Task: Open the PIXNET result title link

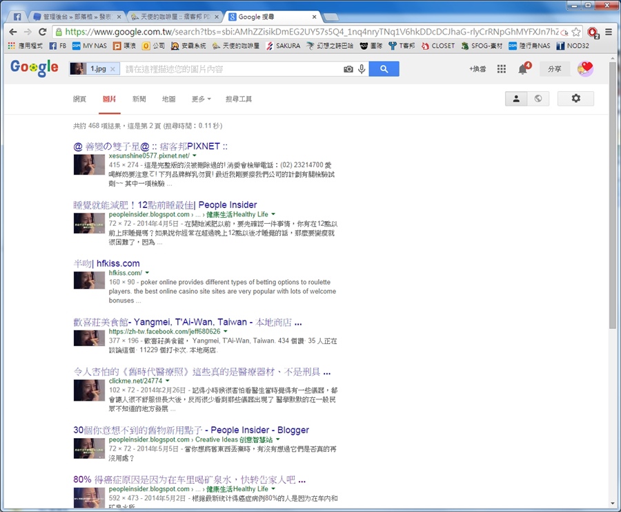Action: pyautogui.click(x=150, y=146)
